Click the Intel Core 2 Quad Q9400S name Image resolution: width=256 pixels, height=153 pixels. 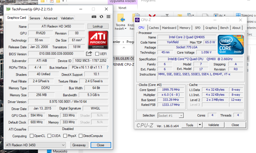click(187, 37)
